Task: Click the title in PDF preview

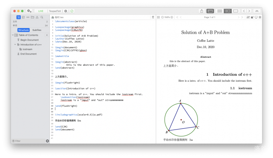Action: 206,32
